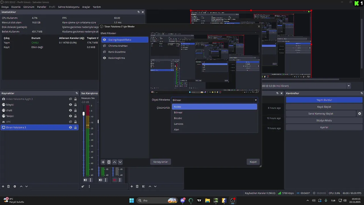Delete selected source with Kaynaklar trash icon
Viewport: 364px width, 205px height.
coord(9,186)
